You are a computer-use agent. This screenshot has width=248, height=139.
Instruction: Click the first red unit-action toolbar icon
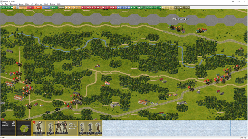pyautogui.click(x=82, y=8)
